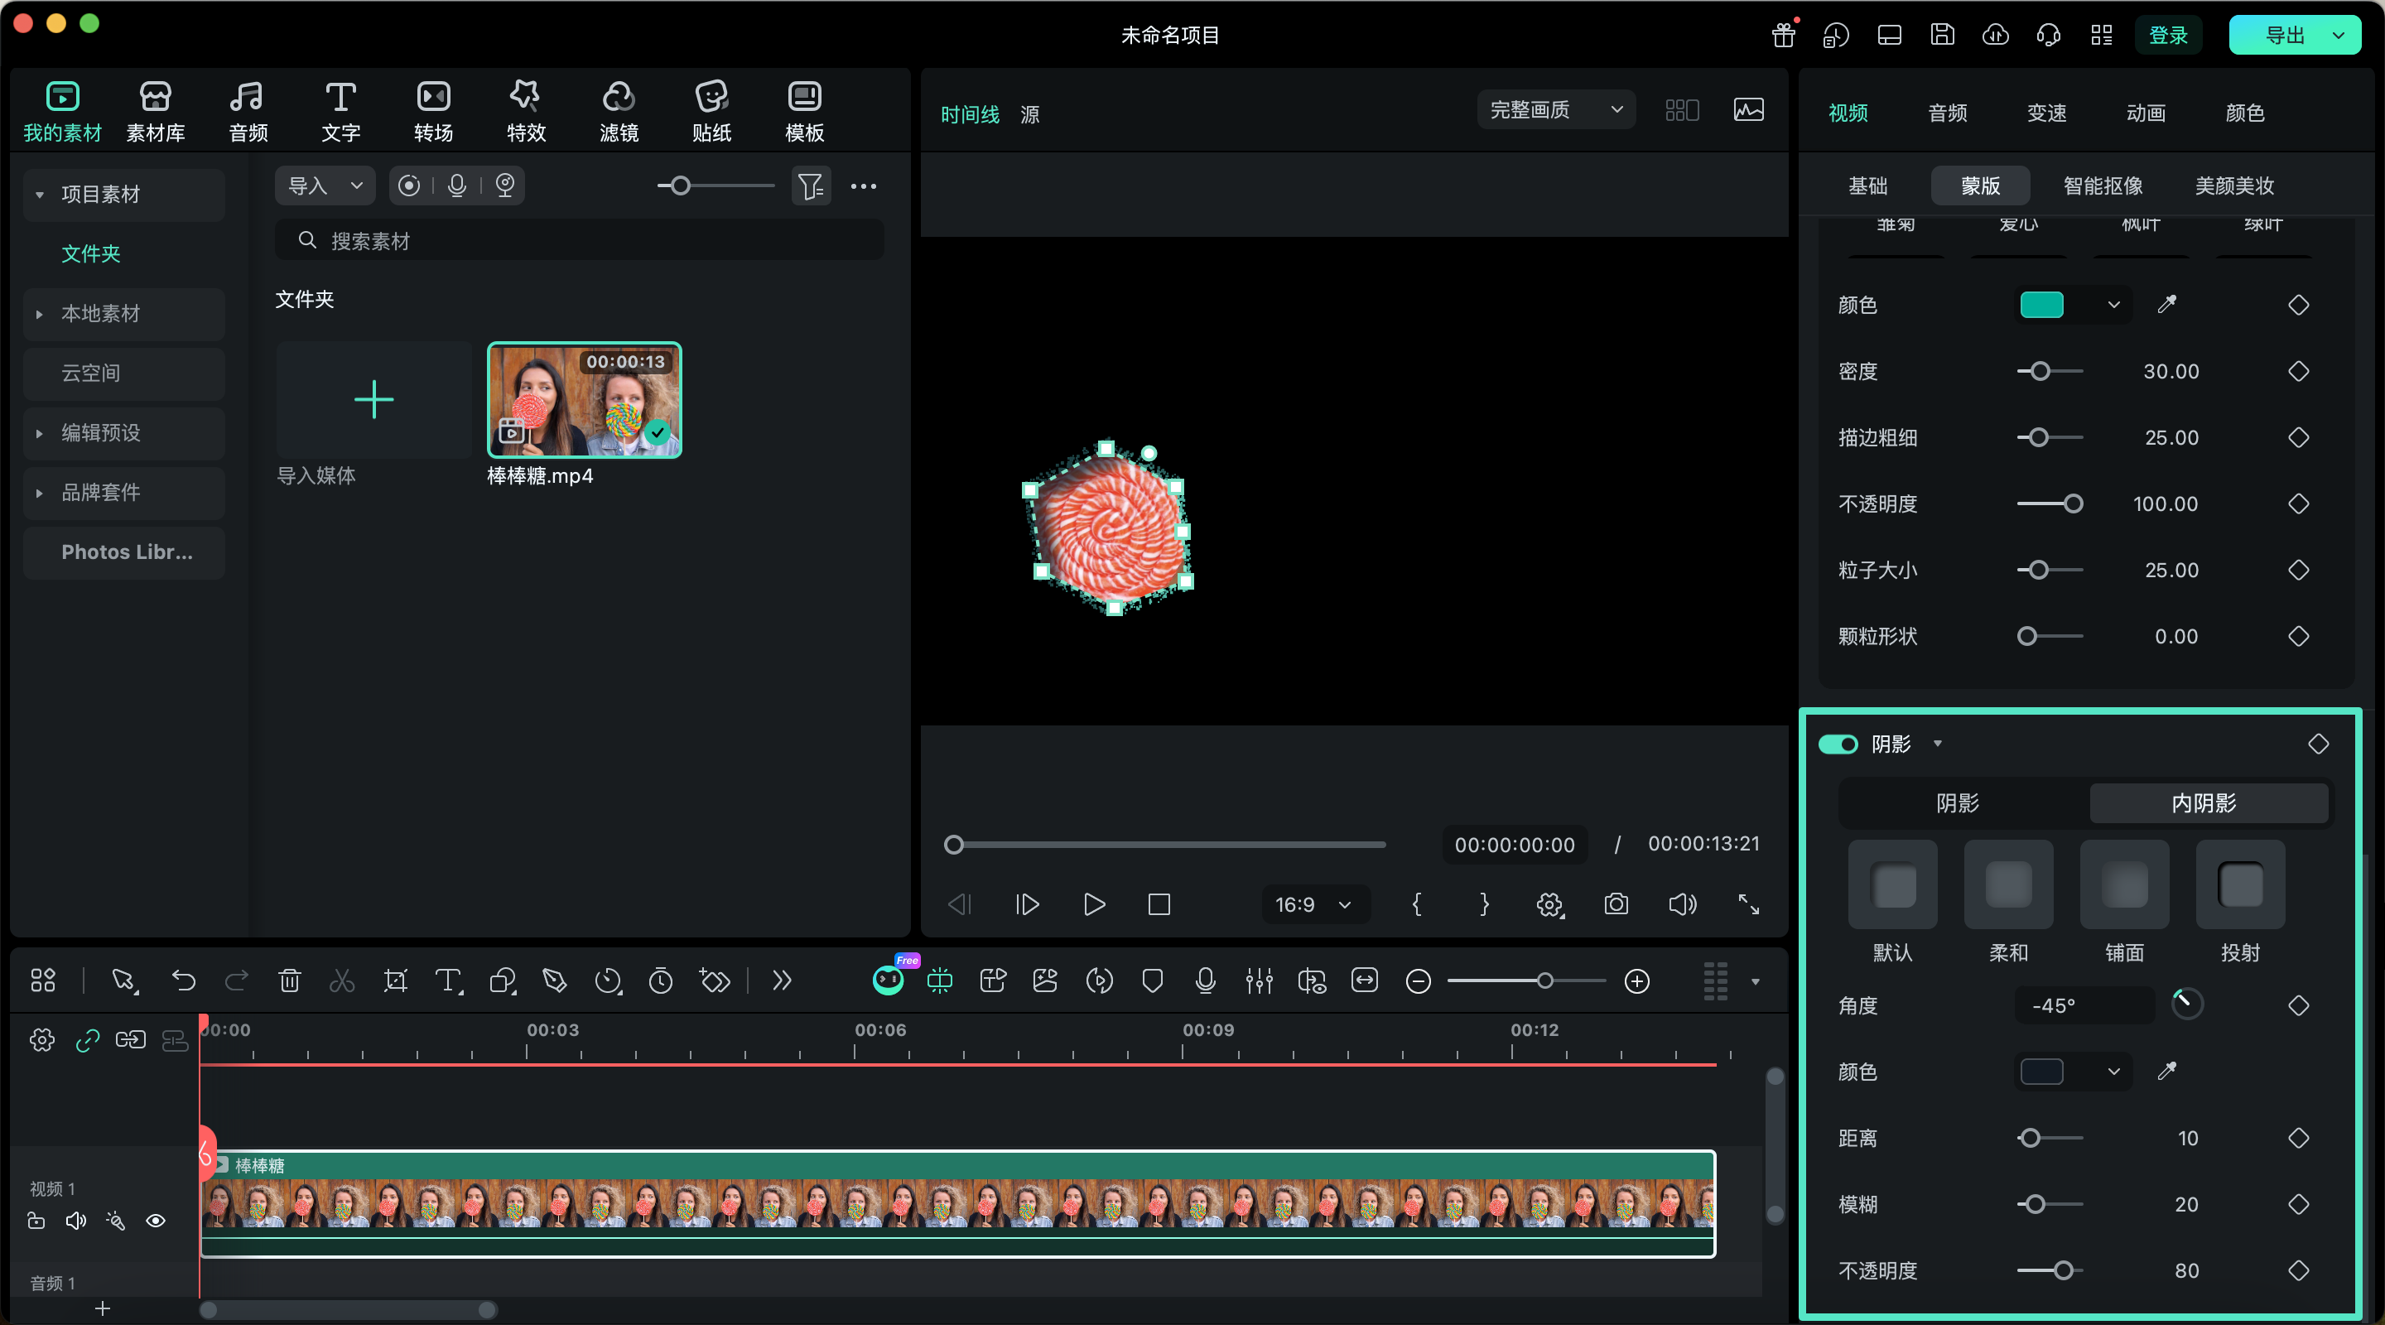The width and height of the screenshot is (2385, 1325).
Task: Open the 贴纸 stickers panel
Action: pyautogui.click(x=711, y=111)
